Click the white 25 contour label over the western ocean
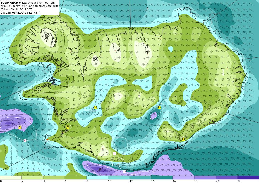259x183 pixels. point(25,141)
